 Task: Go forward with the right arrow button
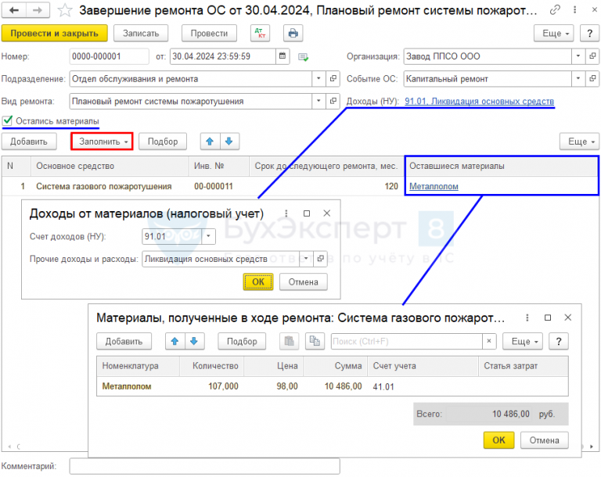(38, 10)
